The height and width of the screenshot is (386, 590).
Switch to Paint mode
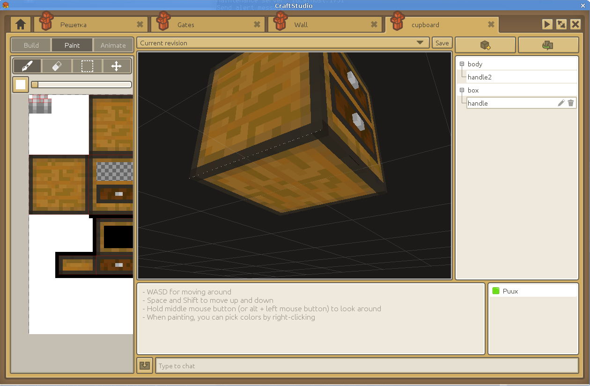point(72,45)
